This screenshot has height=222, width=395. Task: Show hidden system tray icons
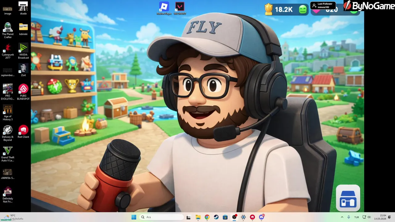[x=342, y=217]
